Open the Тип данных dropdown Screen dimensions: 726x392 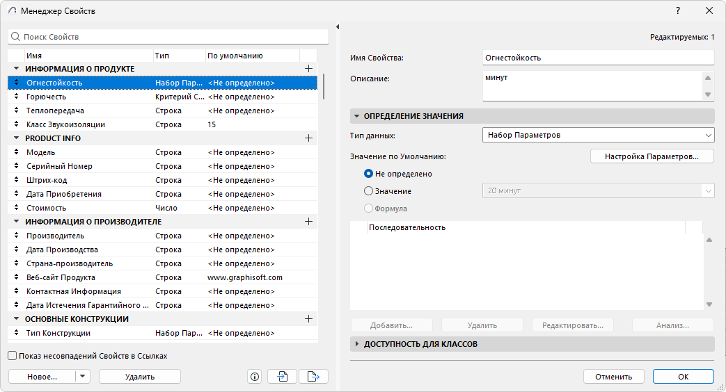point(598,135)
